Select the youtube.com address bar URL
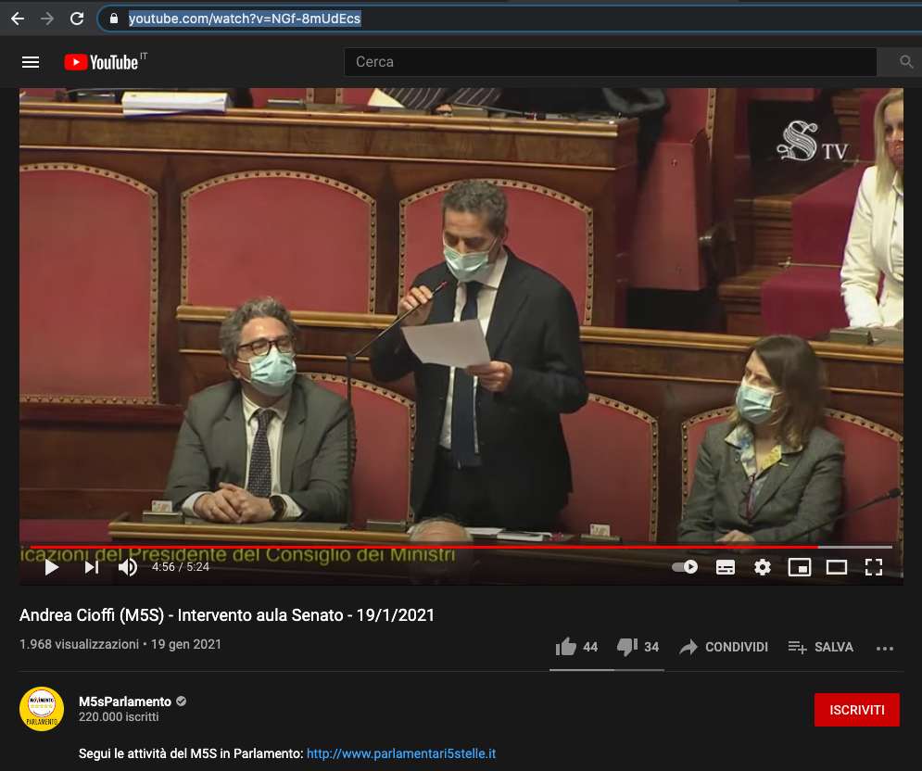Viewport: 922px width, 771px height. click(x=245, y=19)
